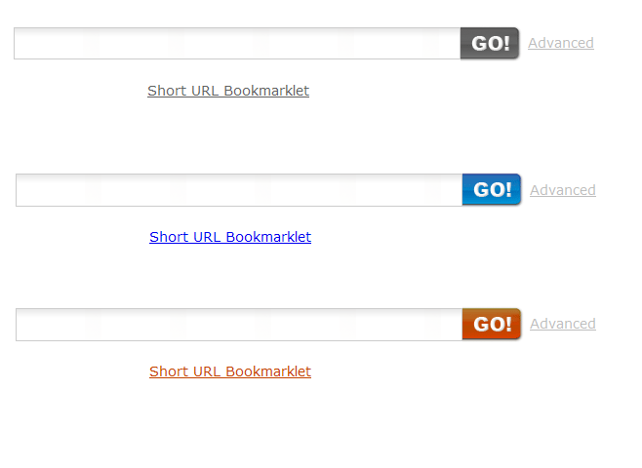Click the blue GO! button
The image size is (642, 468).
pyautogui.click(x=492, y=189)
